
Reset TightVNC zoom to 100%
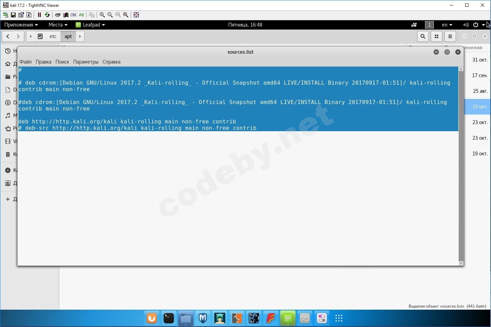(118, 15)
